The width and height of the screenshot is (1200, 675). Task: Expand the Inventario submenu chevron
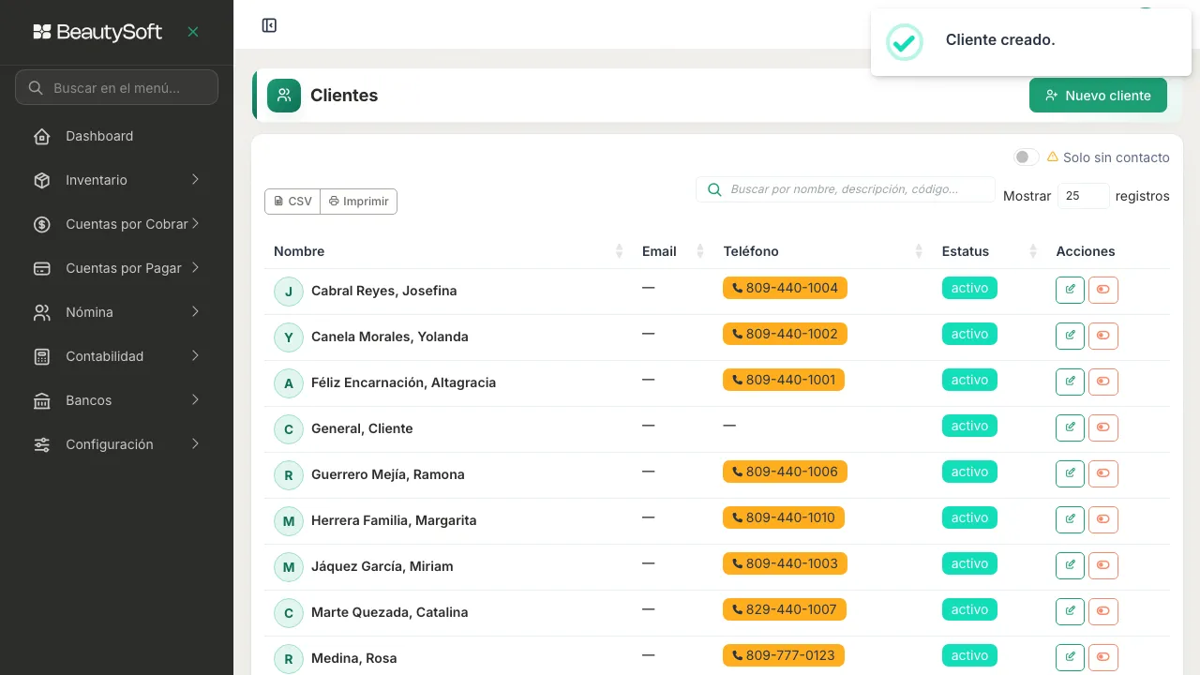(x=195, y=179)
